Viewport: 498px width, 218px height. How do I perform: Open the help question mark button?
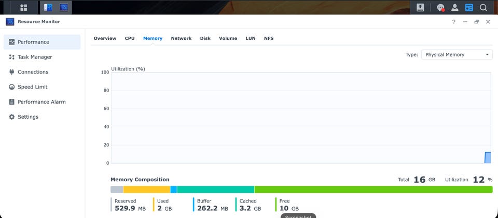coord(453,22)
